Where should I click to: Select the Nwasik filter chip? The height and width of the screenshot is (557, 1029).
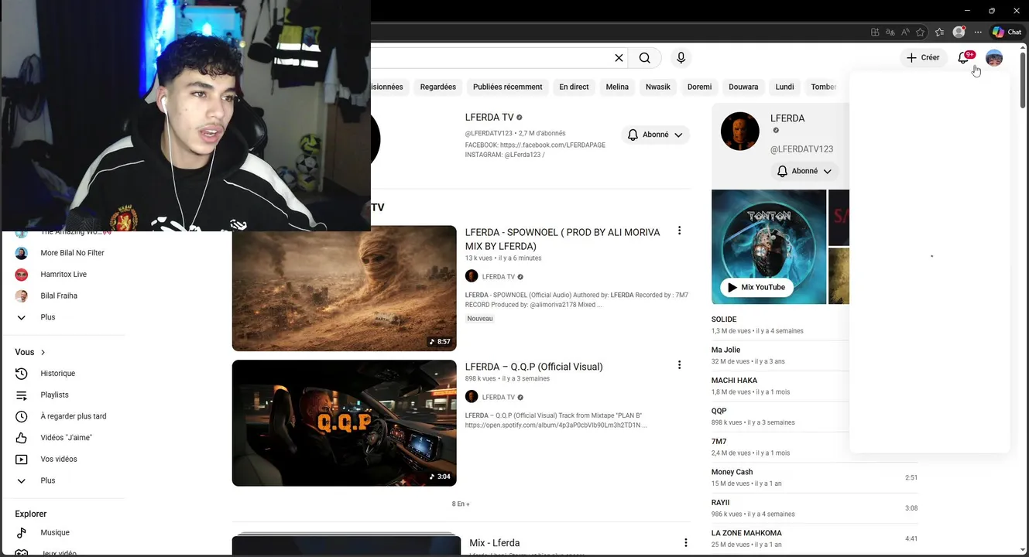click(x=658, y=87)
